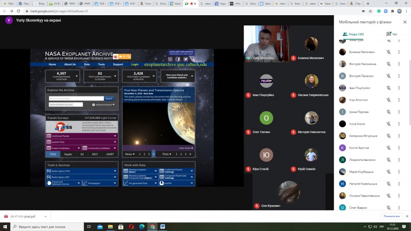This screenshot has height=231, width=411.
Task: Go back in browser history
Action: pos(5,11)
